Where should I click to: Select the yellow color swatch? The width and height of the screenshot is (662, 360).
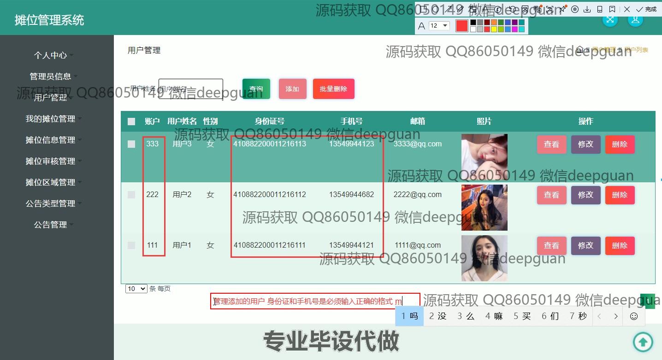[494, 29]
